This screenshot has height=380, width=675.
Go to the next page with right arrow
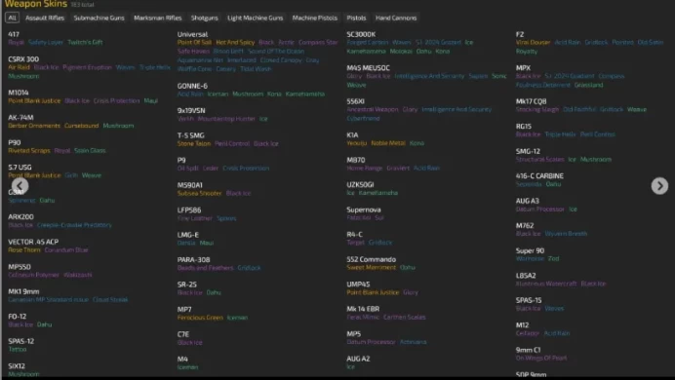point(659,186)
